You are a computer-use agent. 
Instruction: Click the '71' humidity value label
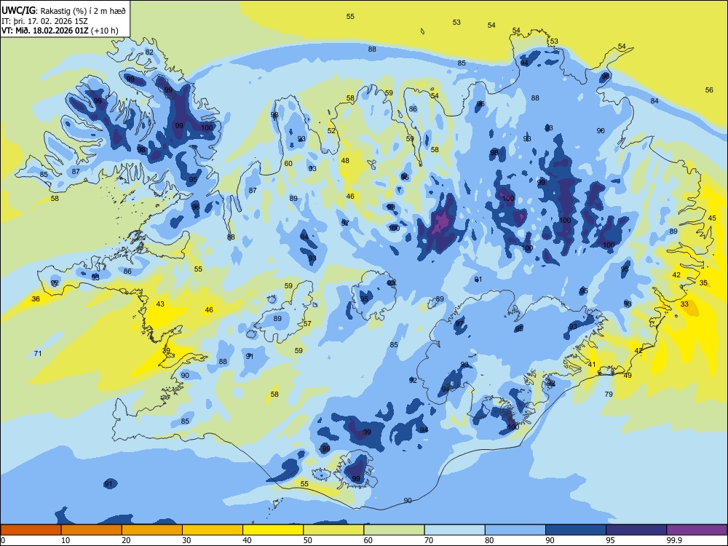click(38, 353)
